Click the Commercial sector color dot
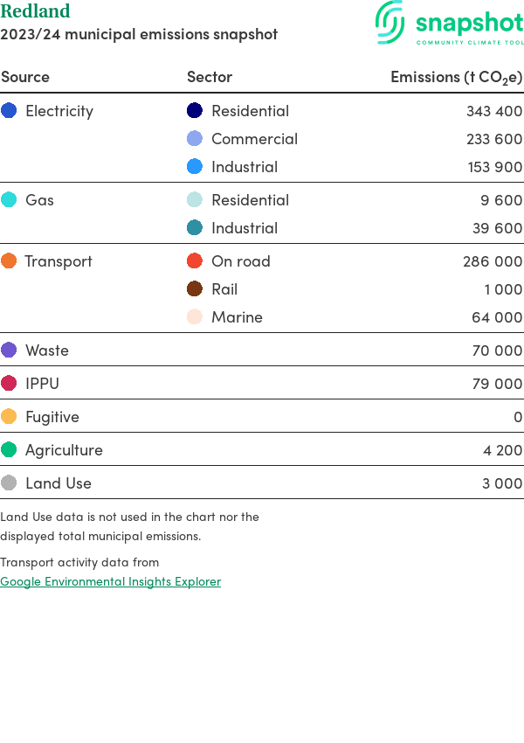 [195, 139]
